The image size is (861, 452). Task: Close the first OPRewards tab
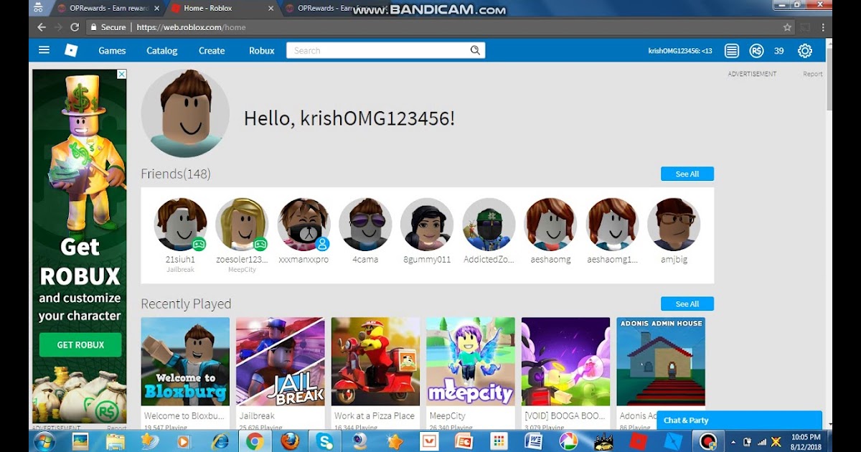156,9
